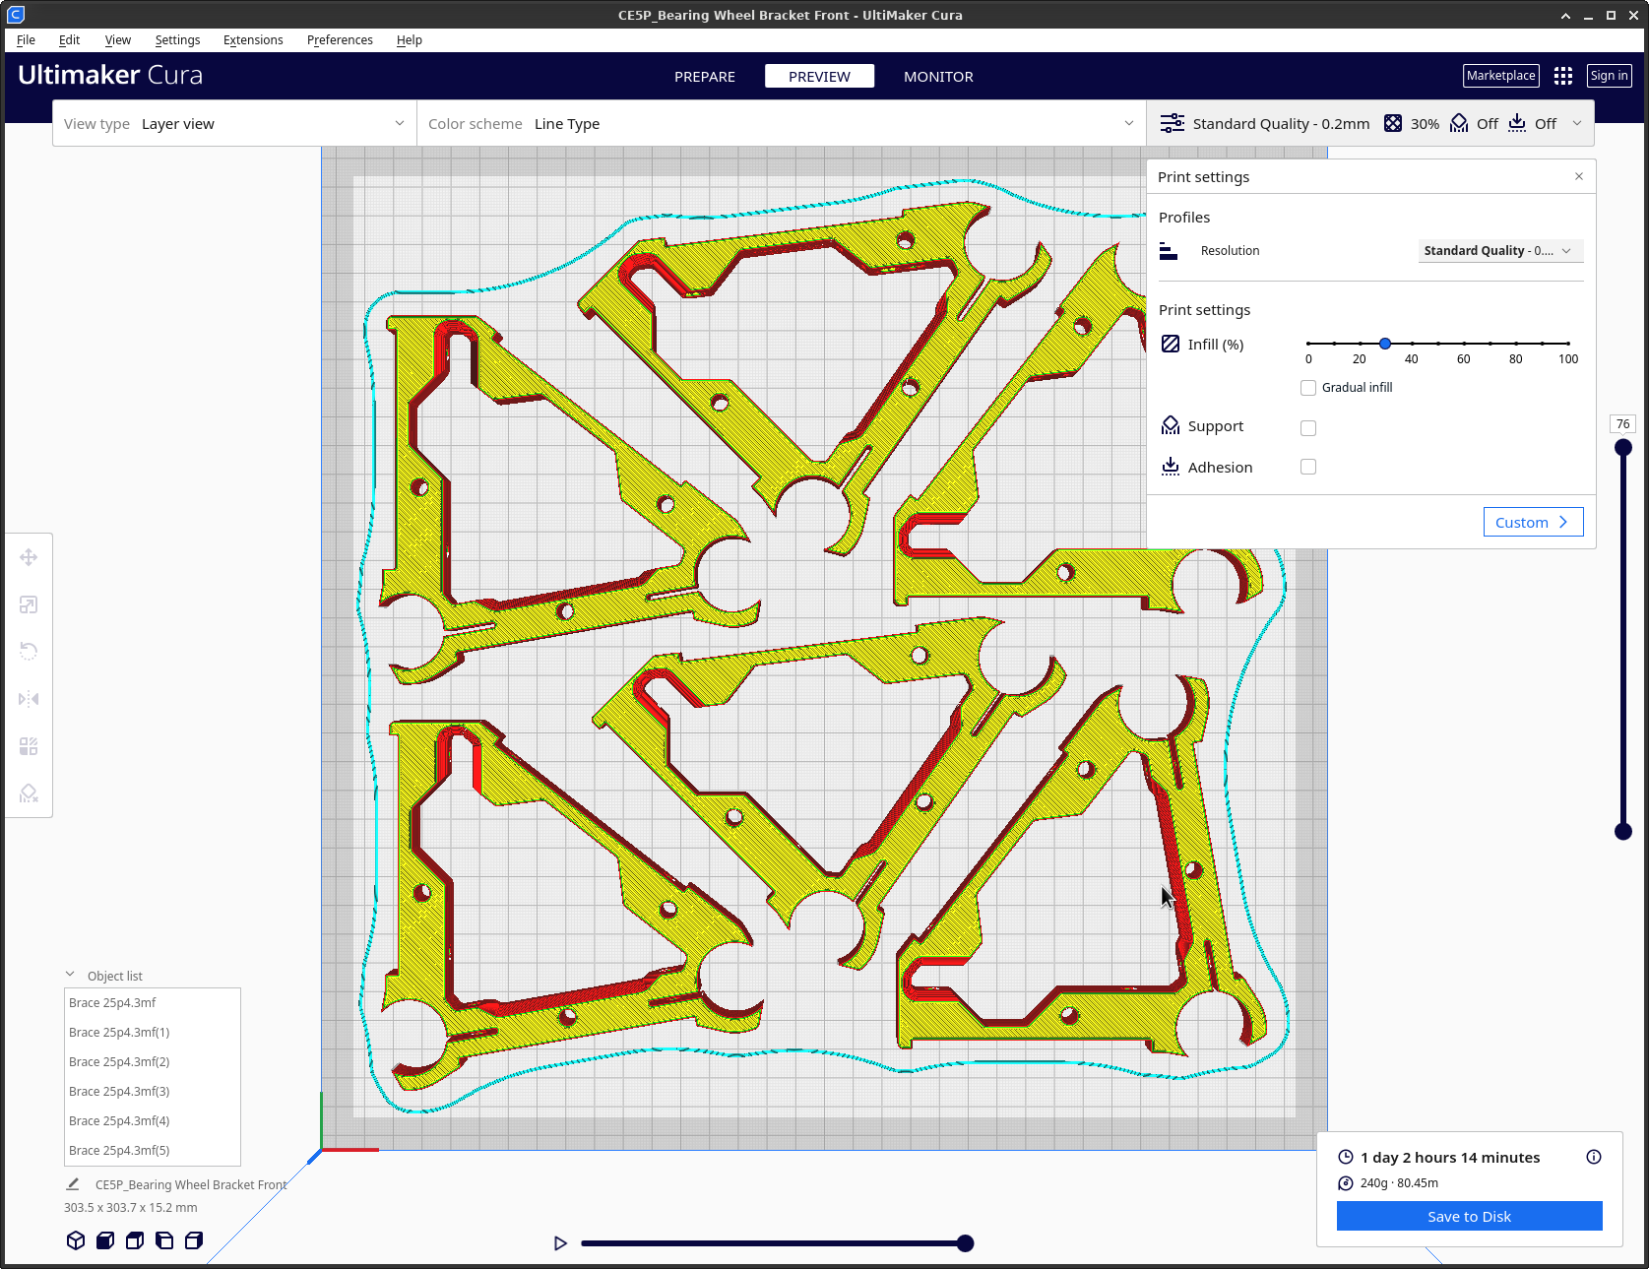Image resolution: width=1649 pixels, height=1269 pixels.
Task: Click the Save to Disk button
Action: [x=1469, y=1216]
